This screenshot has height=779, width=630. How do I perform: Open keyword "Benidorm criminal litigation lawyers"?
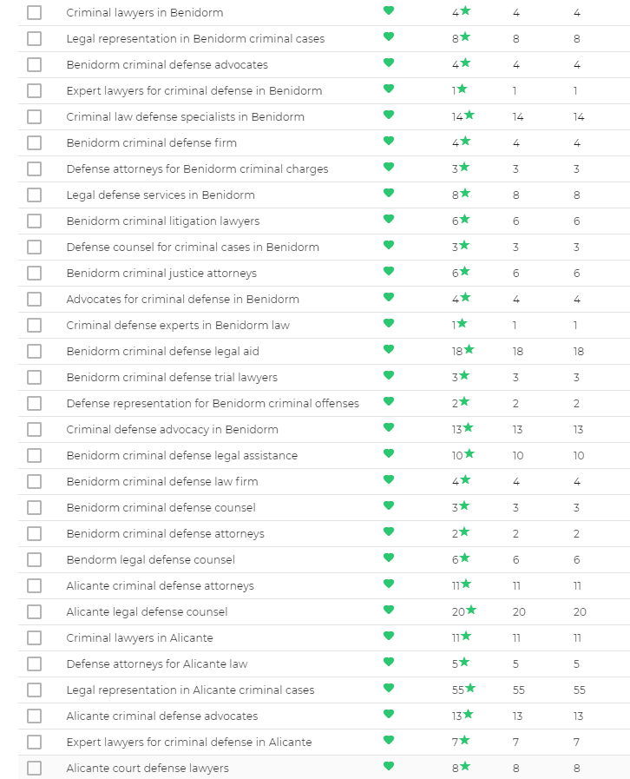162,221
